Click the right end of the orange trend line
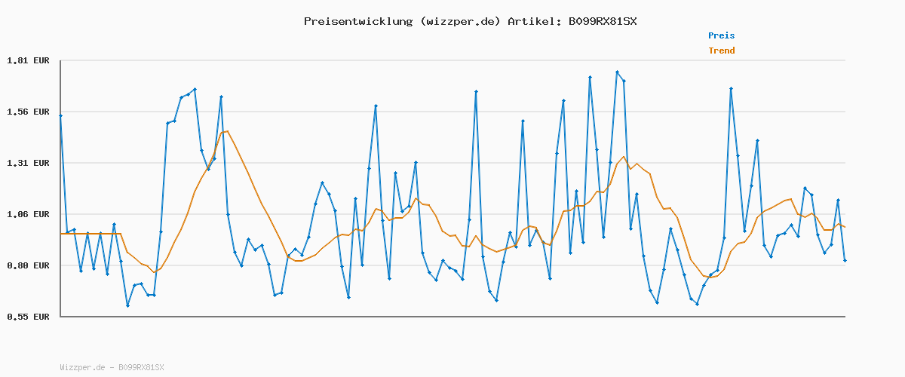Image resolution: width=905 pixels, height=377 pixels. pyautogui.click(x=845, y=227)
